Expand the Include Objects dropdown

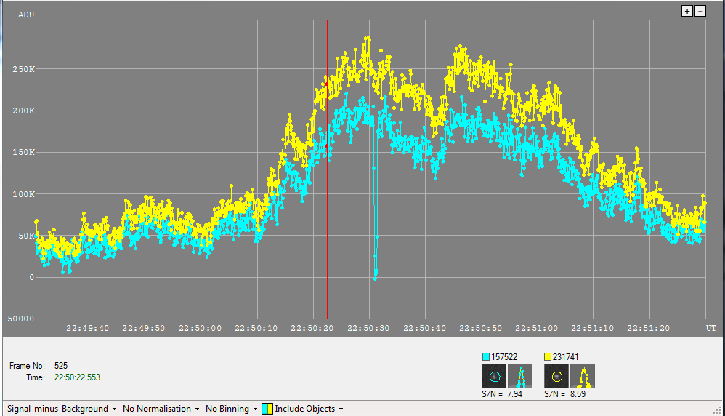(309, 409)
